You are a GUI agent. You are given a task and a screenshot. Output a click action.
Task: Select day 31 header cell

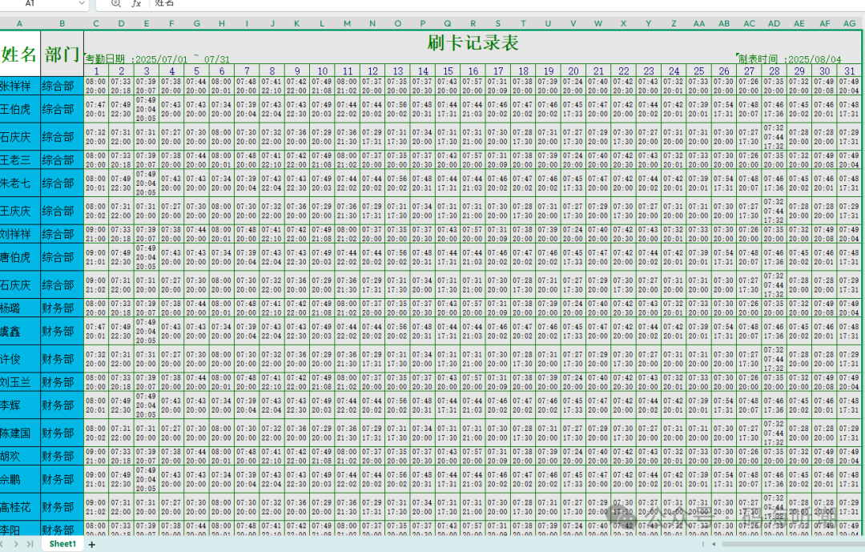click(850, 71)
